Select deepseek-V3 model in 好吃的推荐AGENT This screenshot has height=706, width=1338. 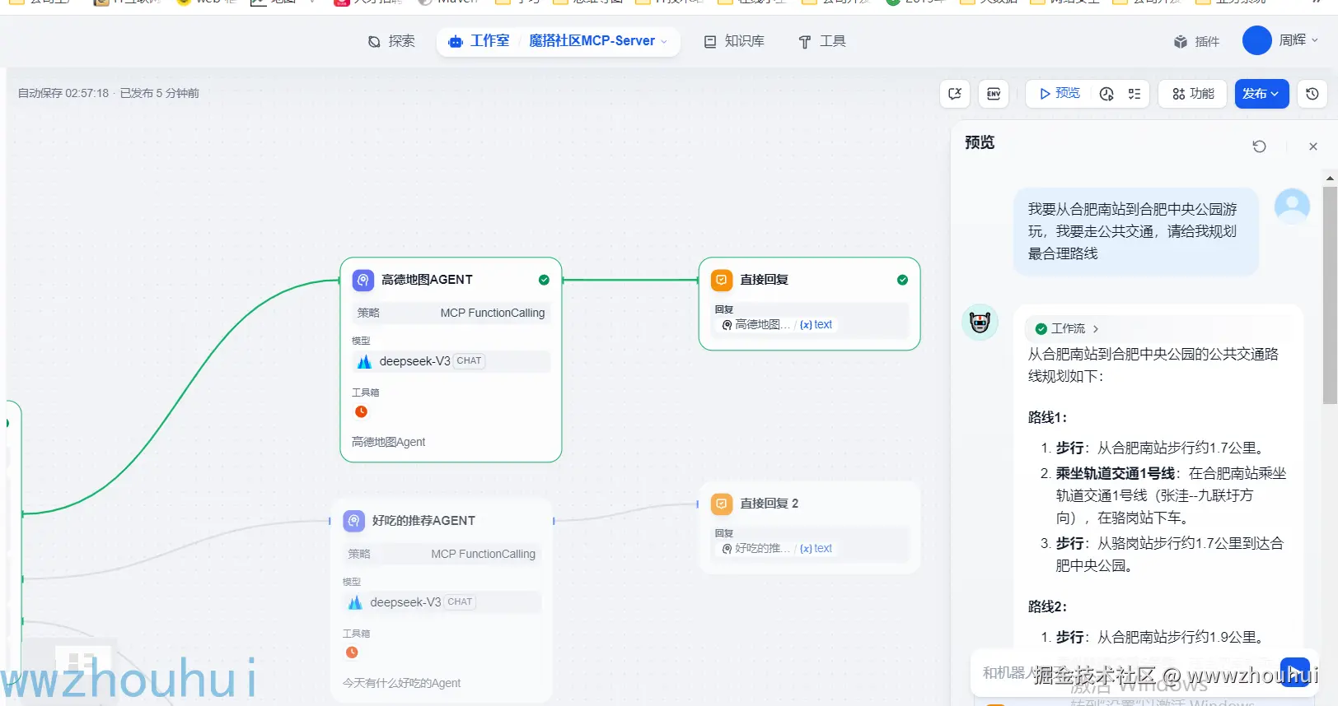[442, 602]
